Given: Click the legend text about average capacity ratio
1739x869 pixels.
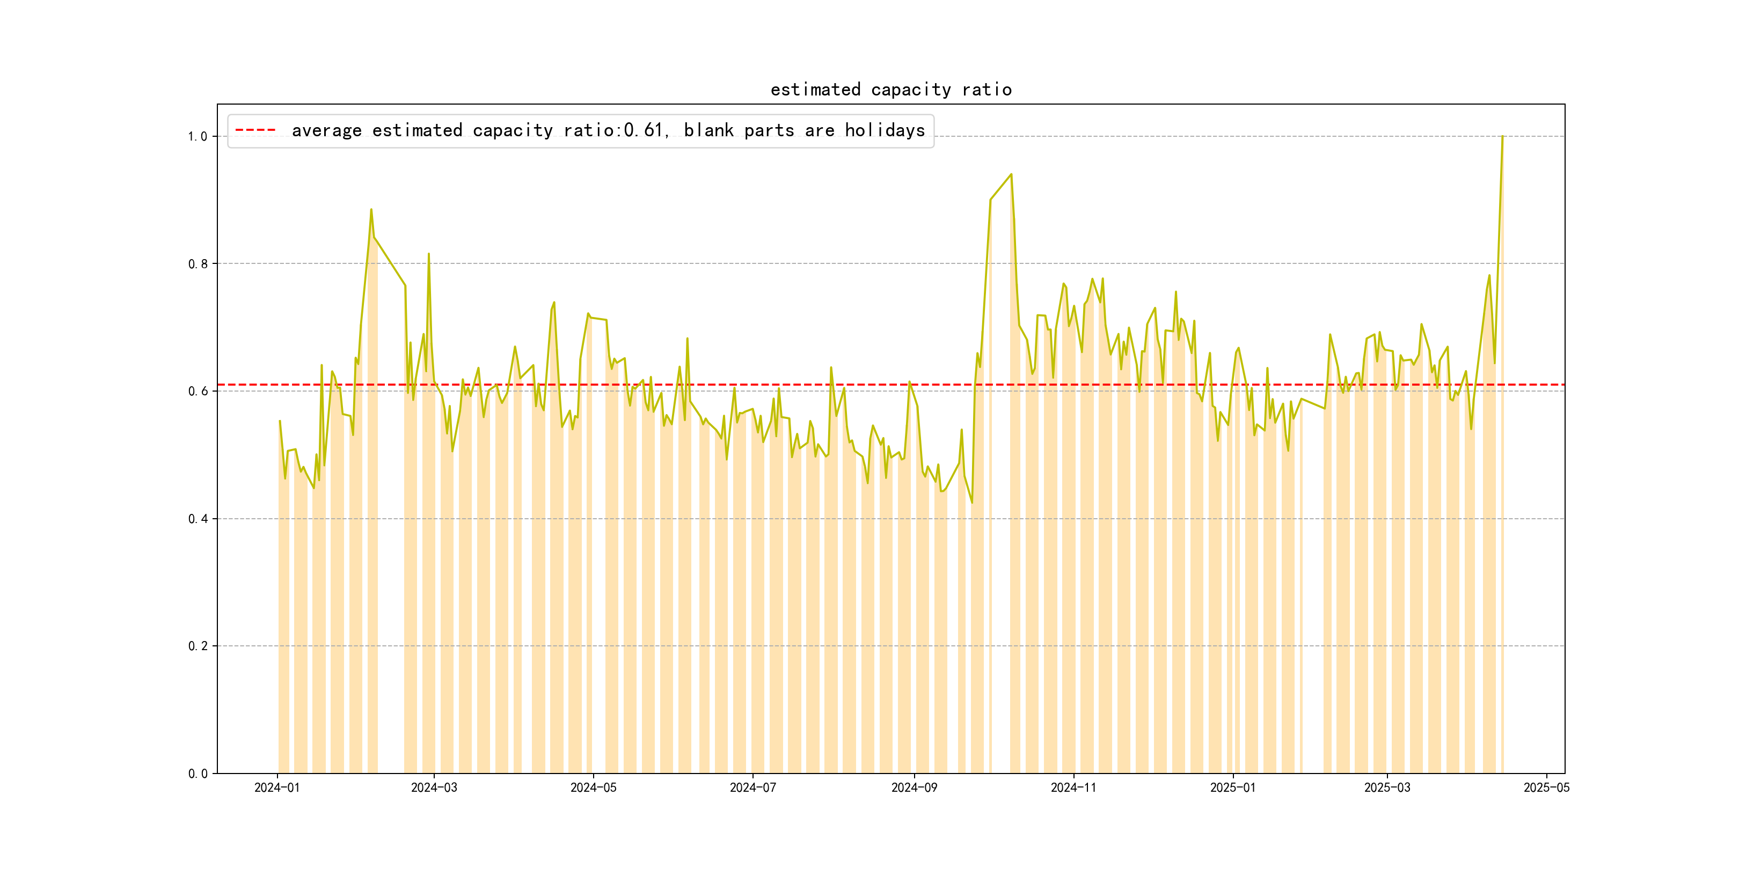Looking at the screenshot, I should click(x=608, y=130).
